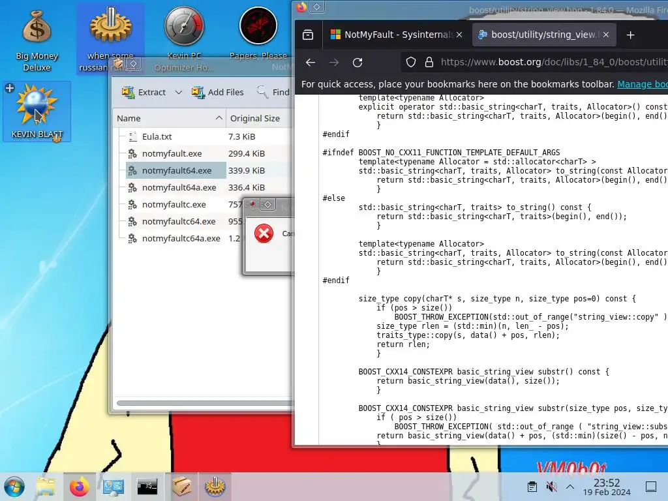
Task: Click the 7.3 KiB size cell
Action: point(241,137)
